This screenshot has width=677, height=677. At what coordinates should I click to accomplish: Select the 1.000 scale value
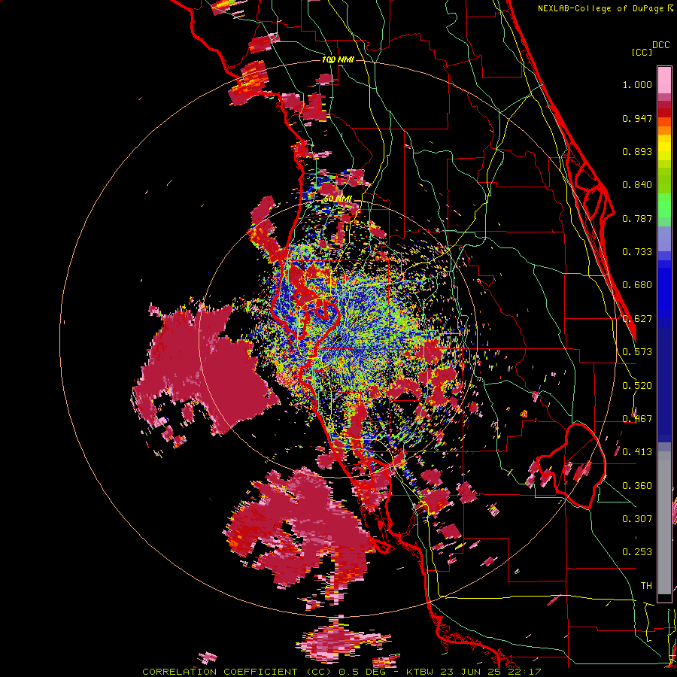pyautogui.click(x=637, y=84)
